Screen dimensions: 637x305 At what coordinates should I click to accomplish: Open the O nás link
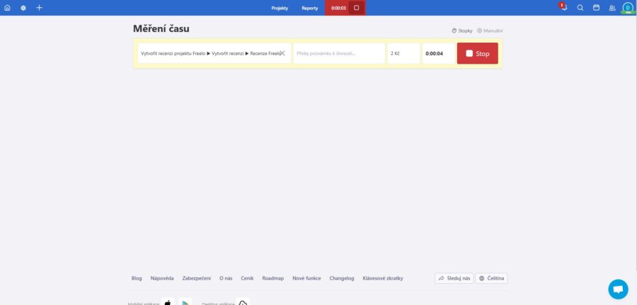226,278
